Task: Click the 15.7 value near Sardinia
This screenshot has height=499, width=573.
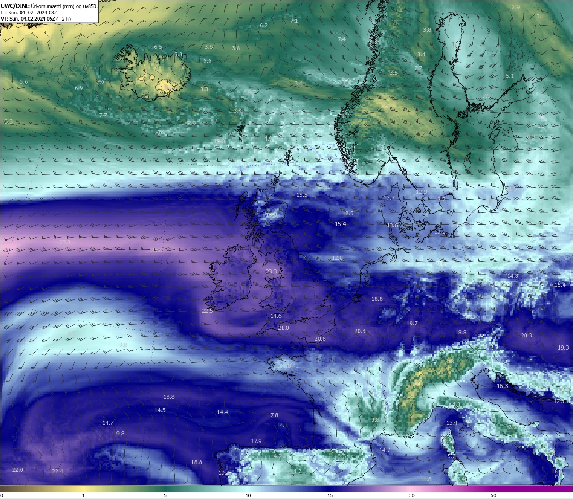Action: click(450, 456)
